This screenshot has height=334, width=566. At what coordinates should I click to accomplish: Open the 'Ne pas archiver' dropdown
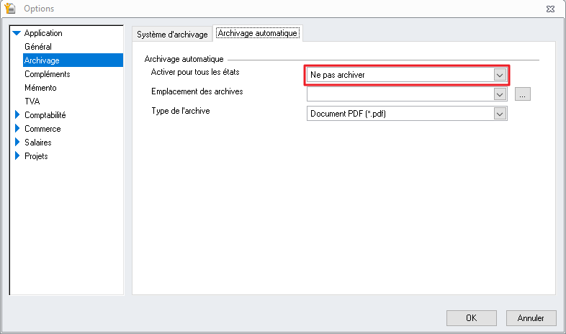tap(500, 75)
